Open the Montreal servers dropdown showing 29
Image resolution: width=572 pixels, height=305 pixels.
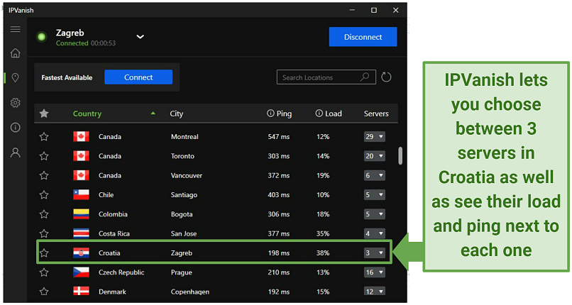pyautogui.click(x=374, y=137)
